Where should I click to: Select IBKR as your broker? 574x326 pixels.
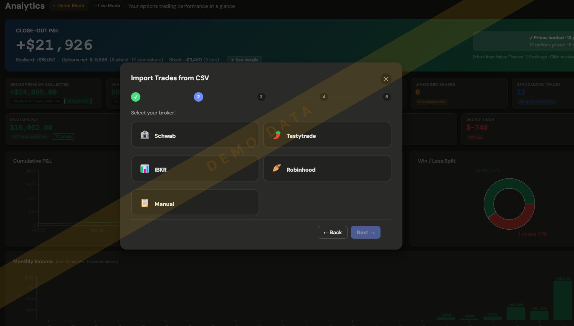click(195, 168)
